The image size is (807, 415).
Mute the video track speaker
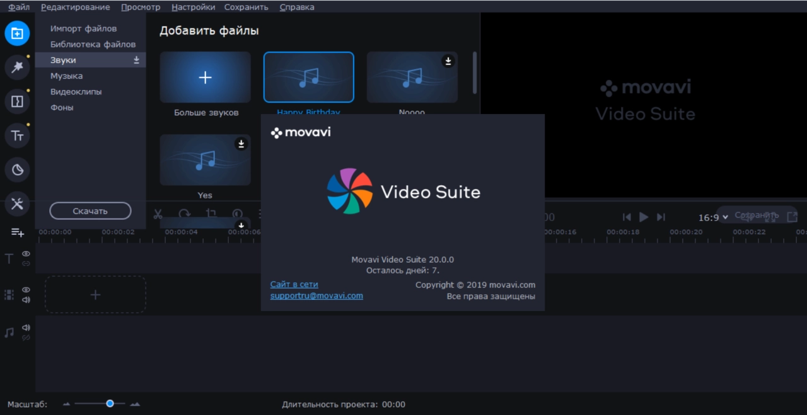[26, 300]
